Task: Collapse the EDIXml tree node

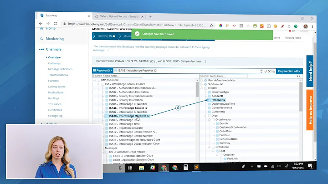Action: (x=202, y=88)
